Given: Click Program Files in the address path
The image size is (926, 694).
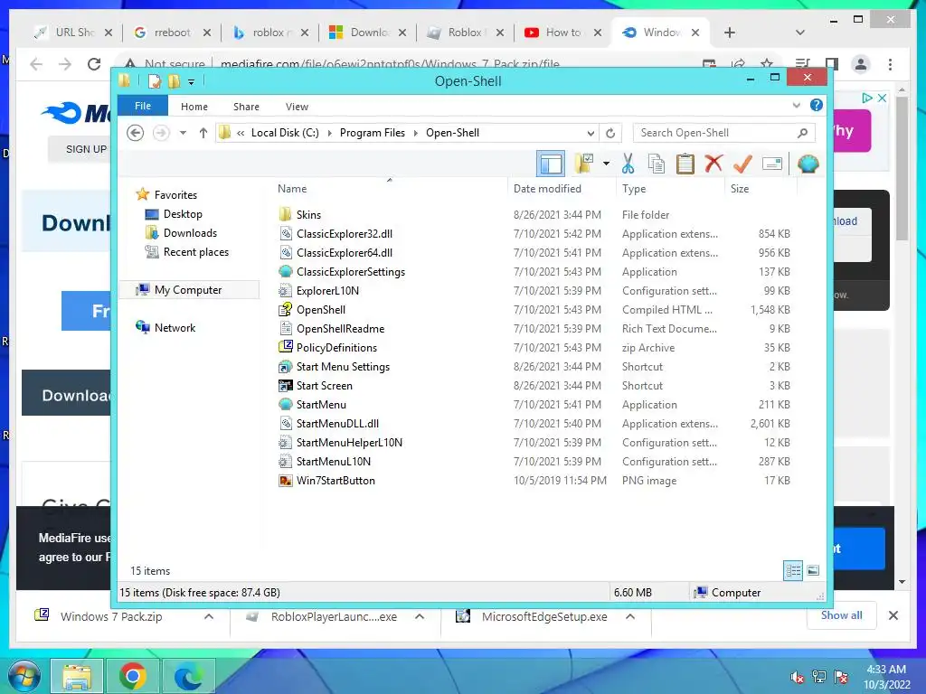Looking at the screenshot, I should (372, 133).
